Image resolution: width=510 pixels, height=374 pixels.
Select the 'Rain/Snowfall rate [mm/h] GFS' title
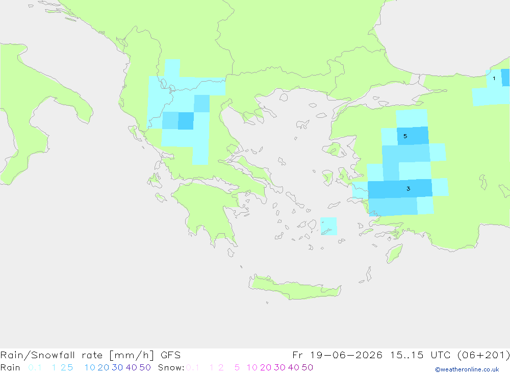tap(90, 355)
